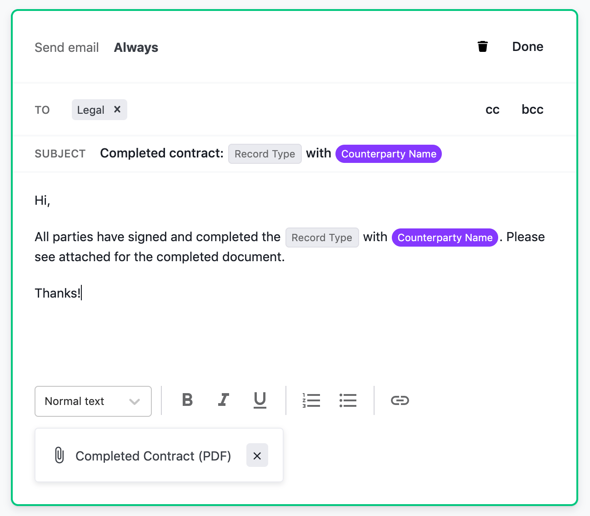Remove the Legal recipient chip
Image resolution: width=590 pixels, height=516 pixels.
pos(117,109)
